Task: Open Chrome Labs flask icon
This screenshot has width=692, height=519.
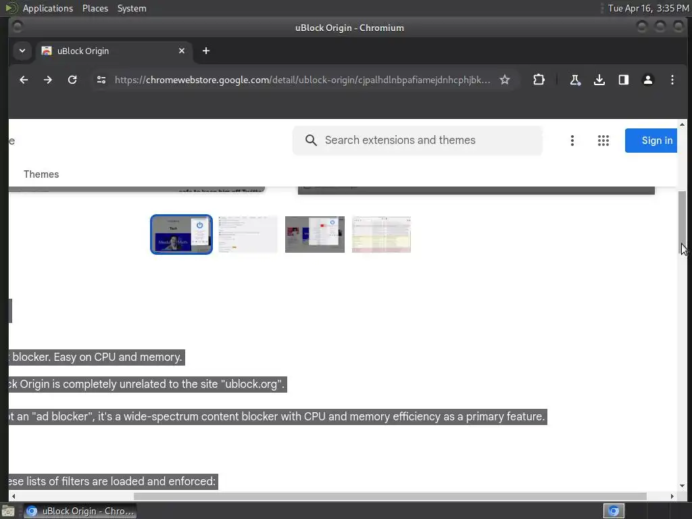Action: point(574,80)
